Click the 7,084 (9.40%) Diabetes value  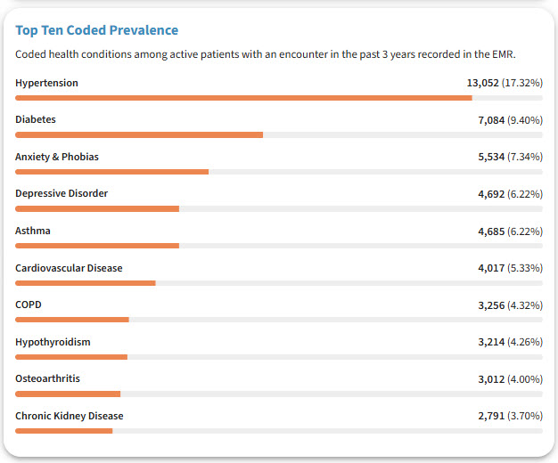tap(510, 119)
